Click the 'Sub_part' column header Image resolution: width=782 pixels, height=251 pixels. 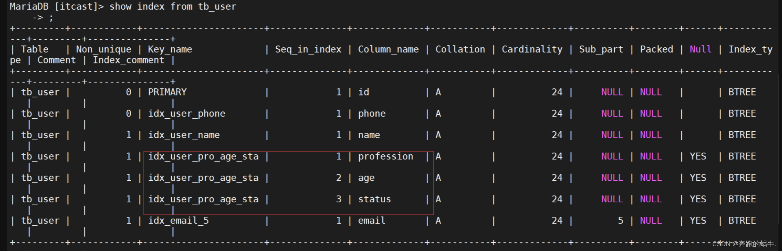[601, 49]
